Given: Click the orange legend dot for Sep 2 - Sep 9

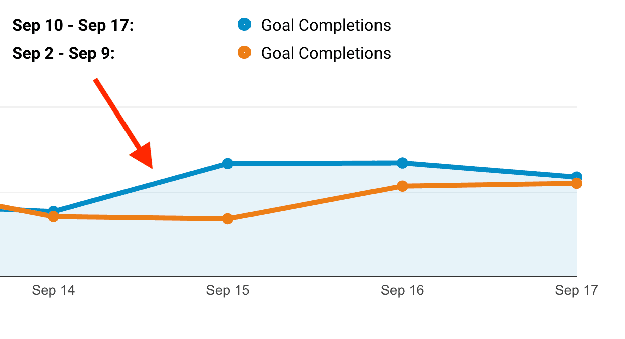Looking at the screenshot, I should coord(244,52).
